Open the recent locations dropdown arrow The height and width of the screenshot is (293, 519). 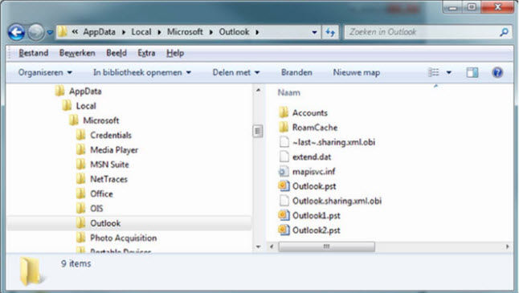[50, 32]
